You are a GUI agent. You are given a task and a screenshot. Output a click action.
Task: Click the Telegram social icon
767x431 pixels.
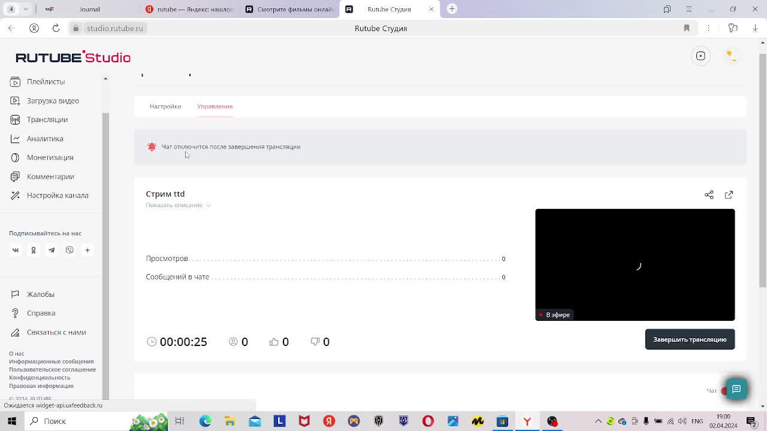point(52,250)
